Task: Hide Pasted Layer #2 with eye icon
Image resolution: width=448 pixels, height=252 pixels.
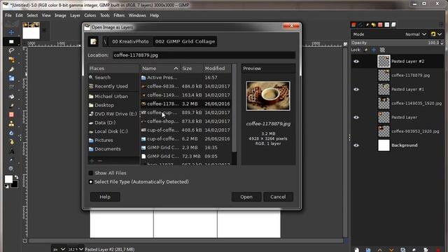Action: coord(356,62)
